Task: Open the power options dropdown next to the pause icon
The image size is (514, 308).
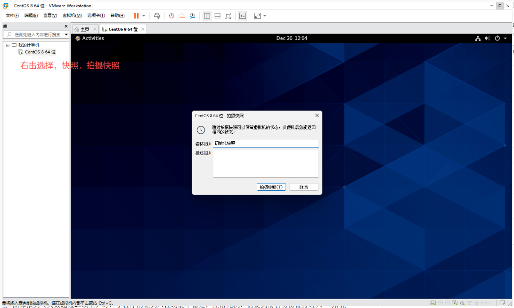Action: pos(144,16)
